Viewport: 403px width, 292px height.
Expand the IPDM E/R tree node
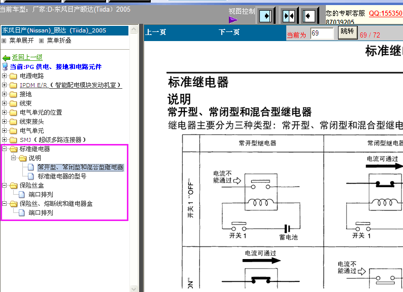coord(4,85)
